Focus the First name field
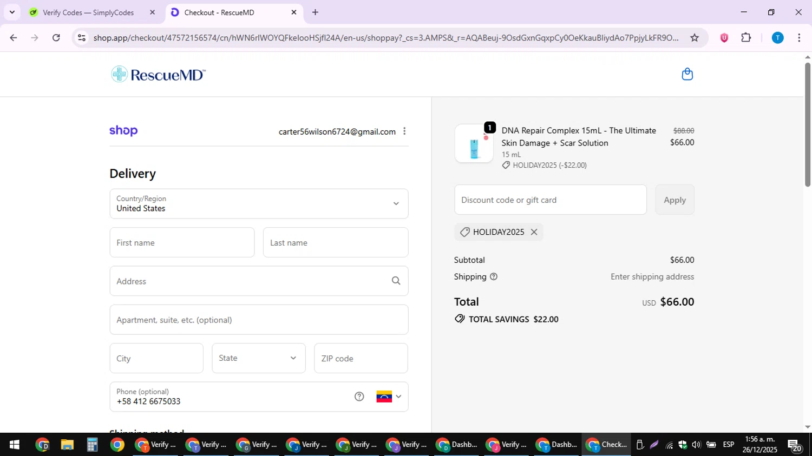The height and width of the screenshot is (456, 812). [x=182, y=242]
